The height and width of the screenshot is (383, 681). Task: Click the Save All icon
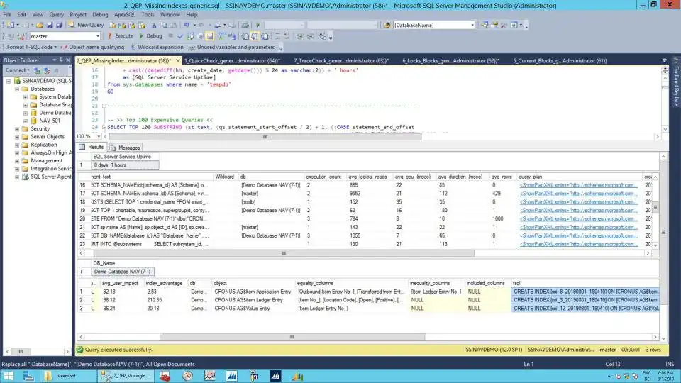[x=59, y=26]
